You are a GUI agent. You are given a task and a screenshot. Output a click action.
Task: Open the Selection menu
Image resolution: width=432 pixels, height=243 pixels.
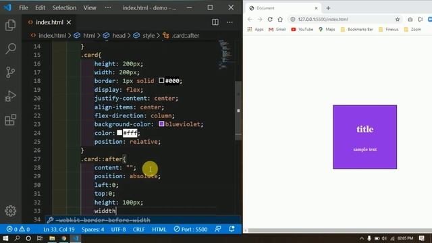pyautogui.click(x=64, y=7)
